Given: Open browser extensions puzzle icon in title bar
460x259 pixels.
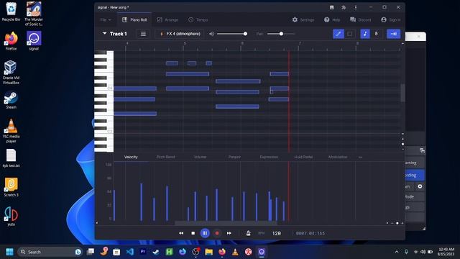Looking at the screenshot, I should 344,7.
